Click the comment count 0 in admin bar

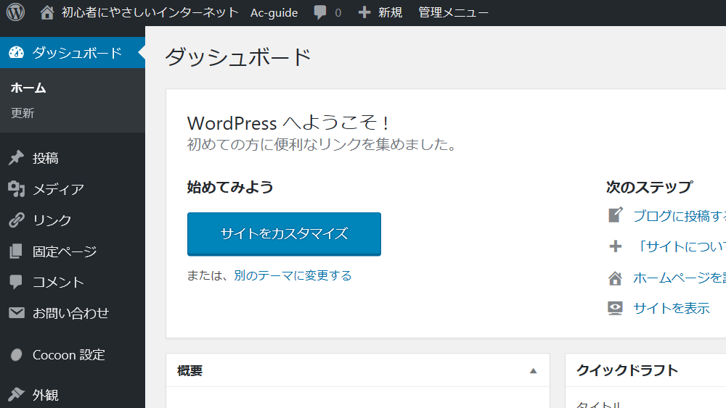click(338, 13)
